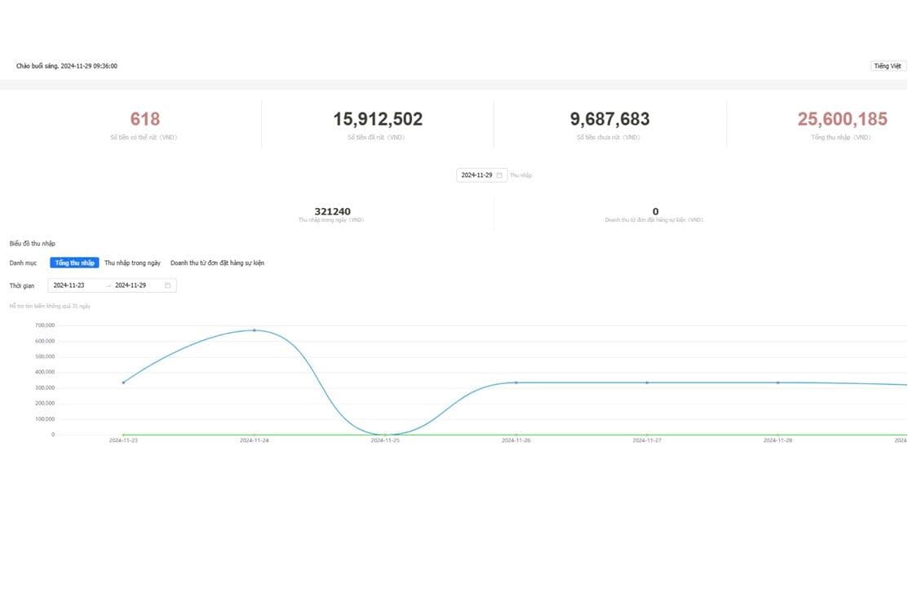Open the 2024-11-29 income date picker
Screen dimensions: 908x597
(477, 175)
